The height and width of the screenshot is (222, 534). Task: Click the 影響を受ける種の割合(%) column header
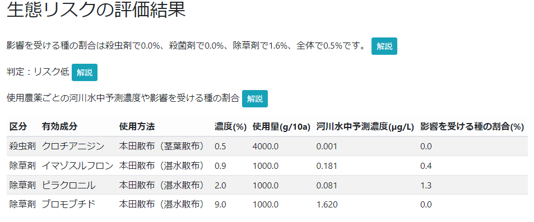click(x=472, y=127)
